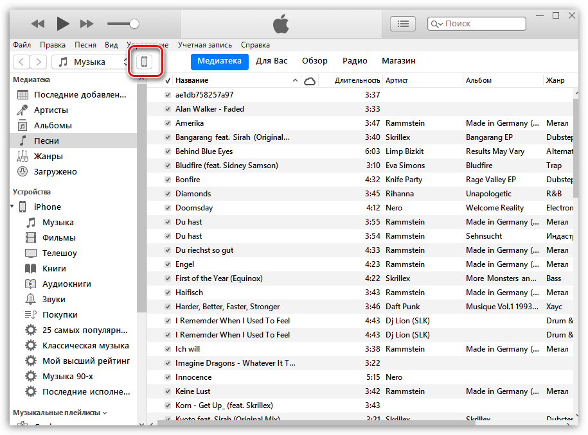This screenshot has height=435, width=588.
Task: Click the iPhone device icon in toolbar
Action: click(145, 62)
